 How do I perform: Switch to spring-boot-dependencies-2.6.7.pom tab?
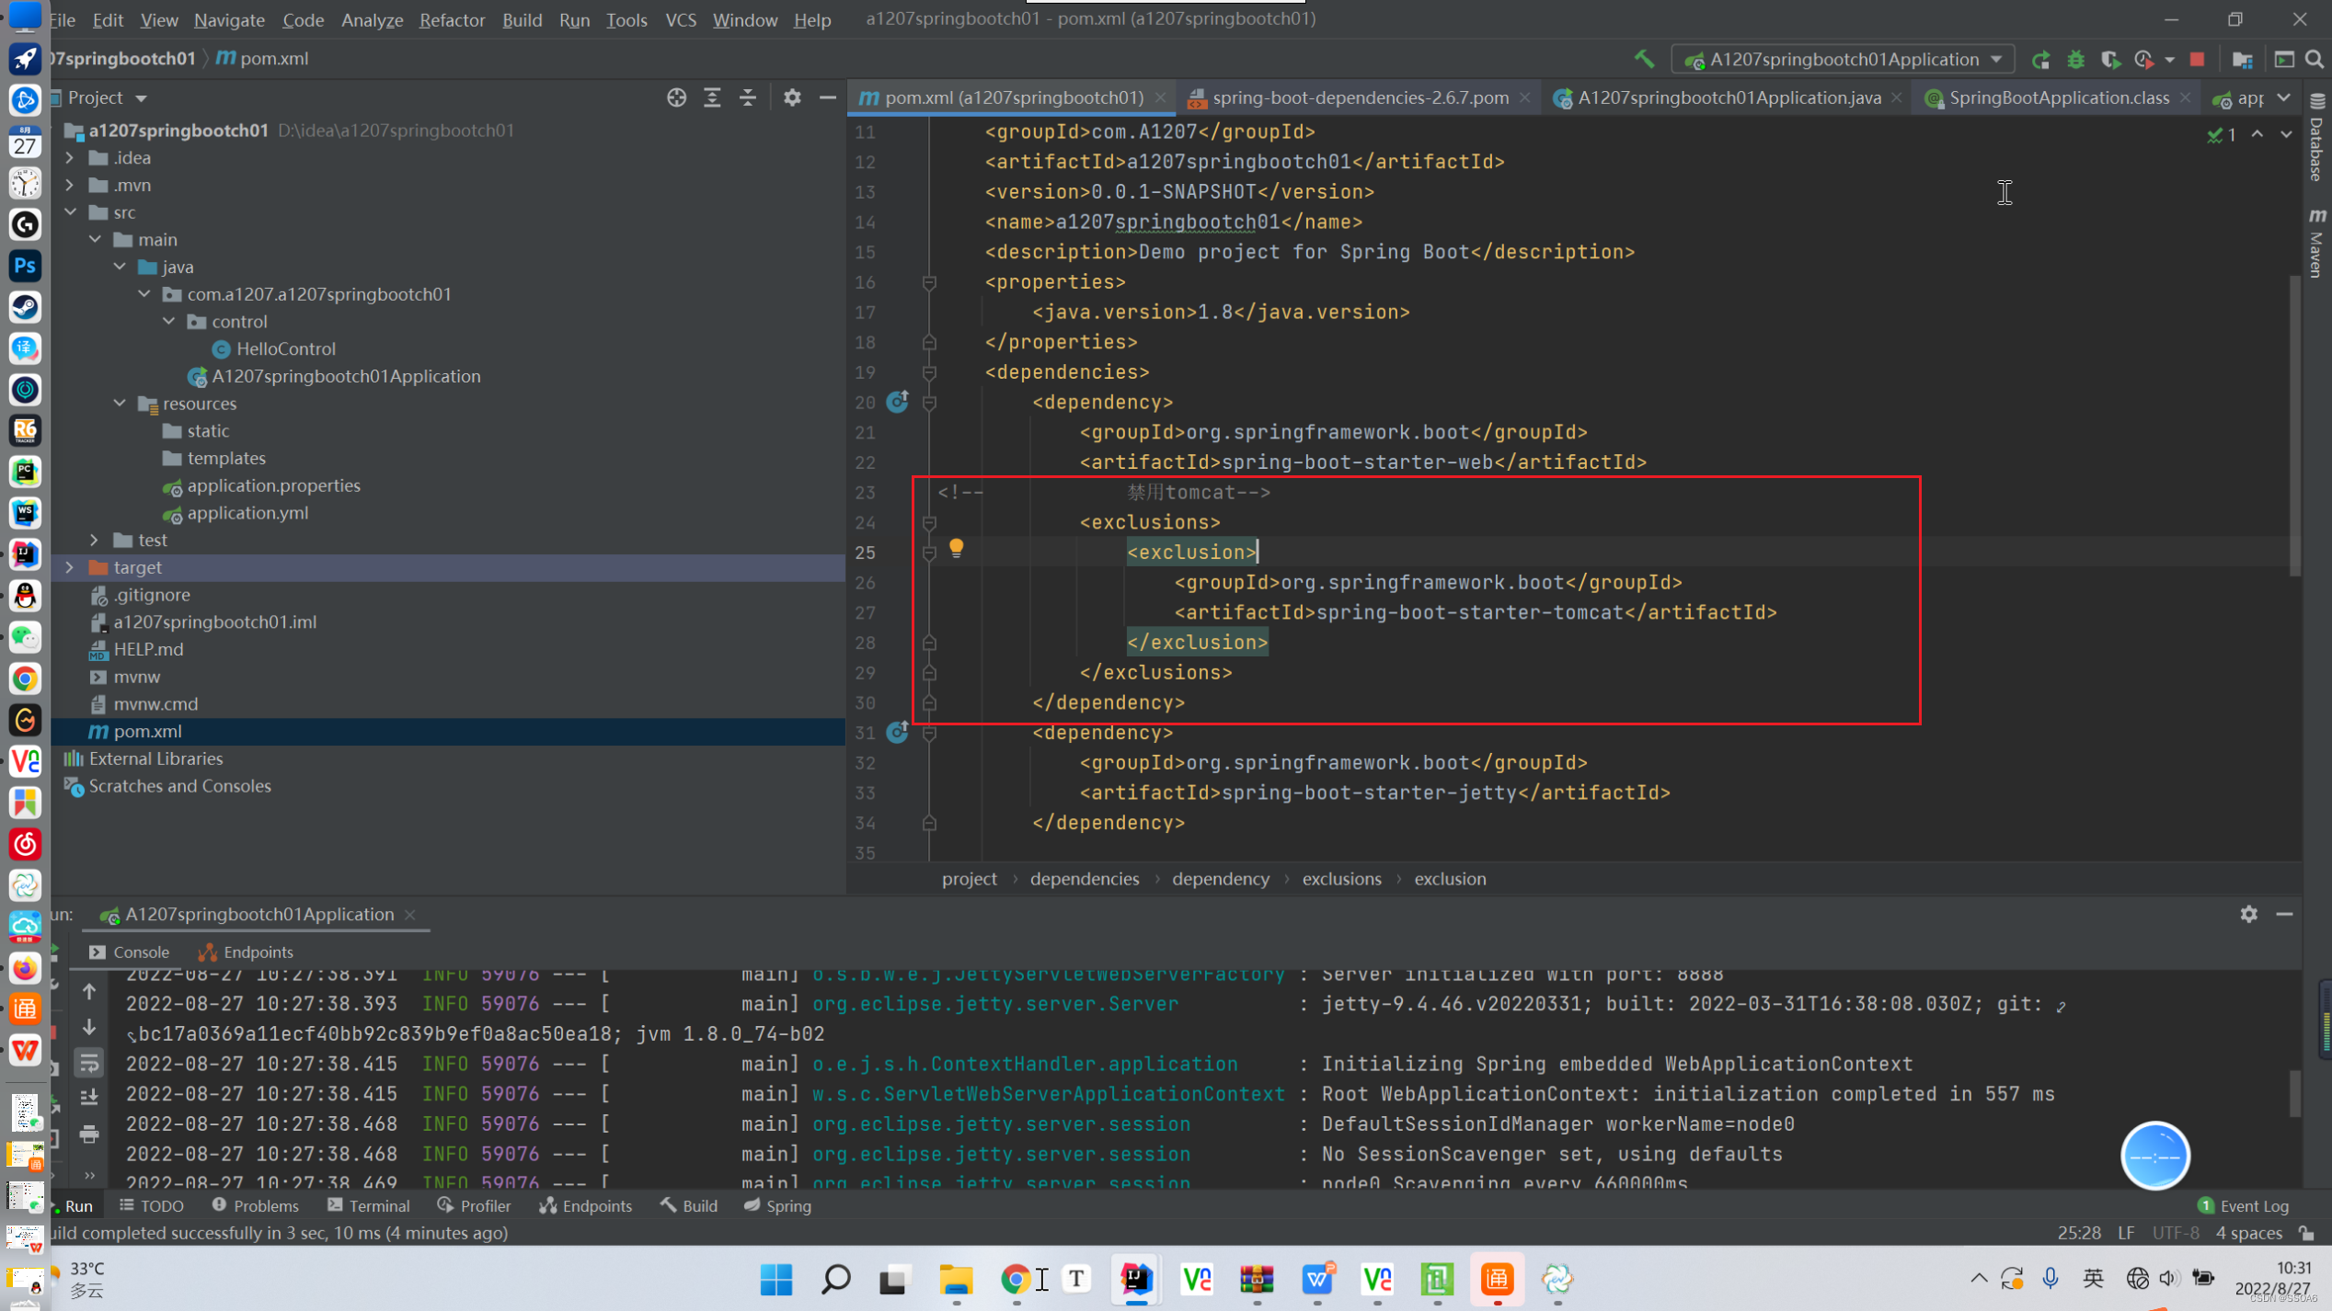coord(1360,97)
